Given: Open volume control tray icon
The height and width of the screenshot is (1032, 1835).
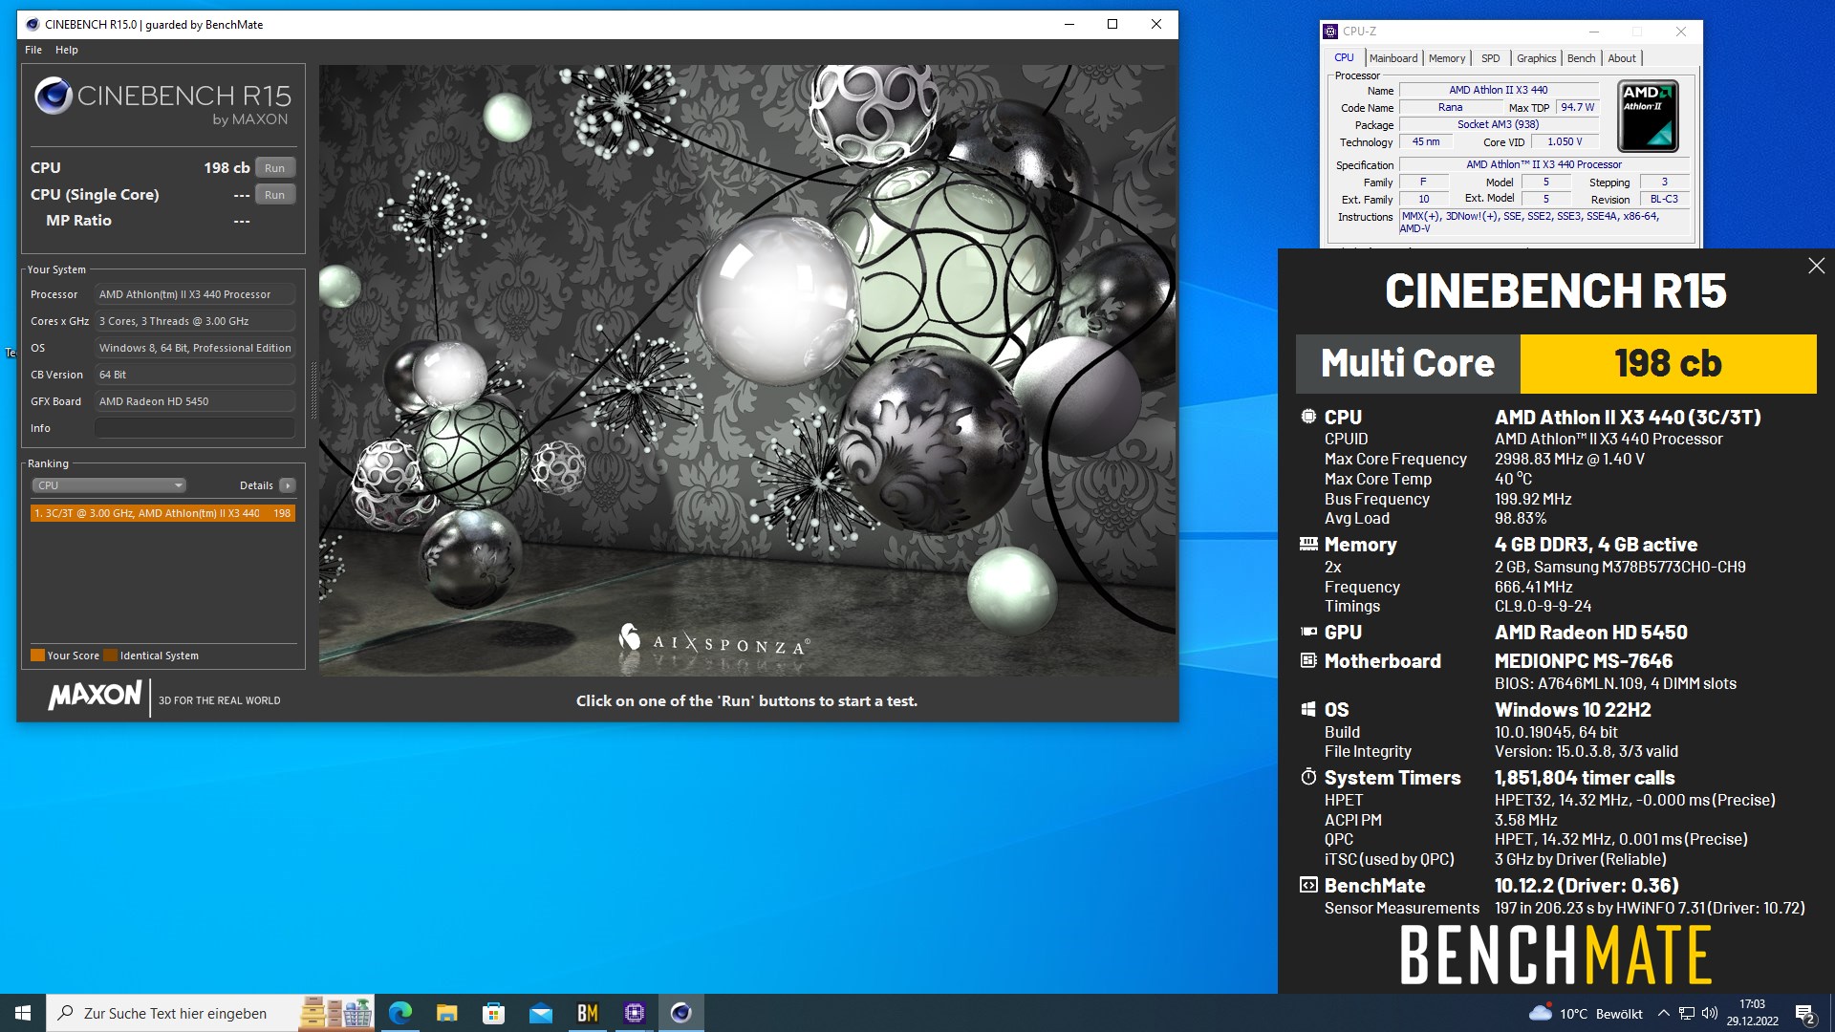Looking at the screenshot, I should tap(1710, 1014).
